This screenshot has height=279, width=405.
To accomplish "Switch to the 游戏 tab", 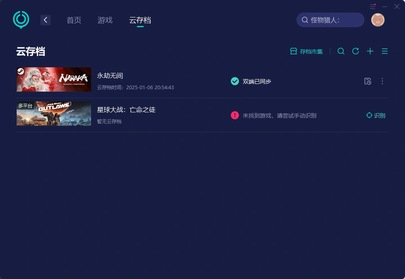I will [105, 20].
